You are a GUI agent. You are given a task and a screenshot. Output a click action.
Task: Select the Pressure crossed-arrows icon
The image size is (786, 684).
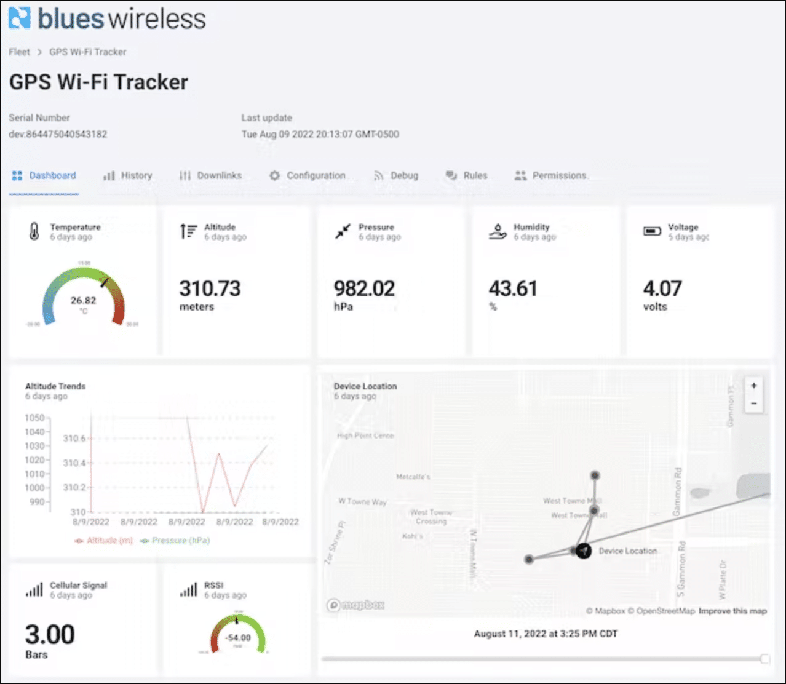coord(342,231)
